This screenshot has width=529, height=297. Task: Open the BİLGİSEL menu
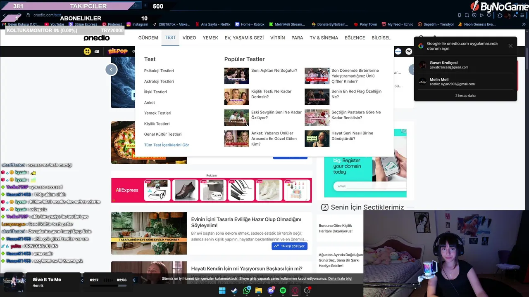click(381, 38)
